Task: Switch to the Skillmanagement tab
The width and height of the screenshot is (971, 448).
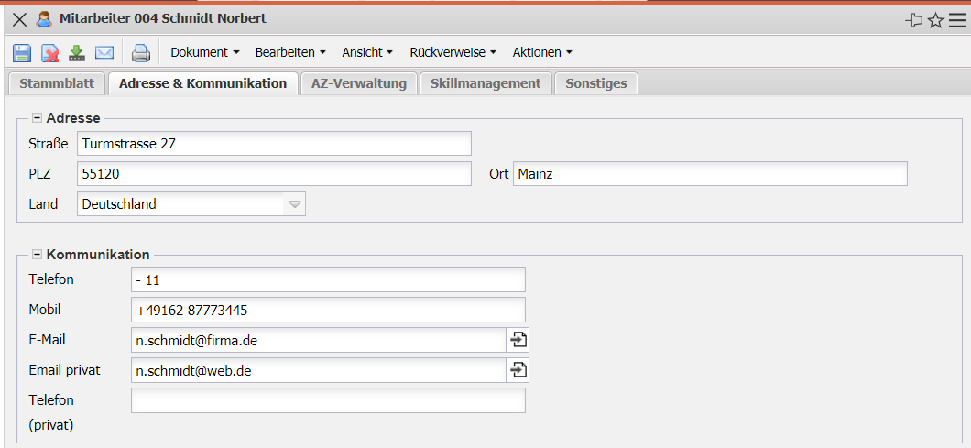Action: click(485, 83)
